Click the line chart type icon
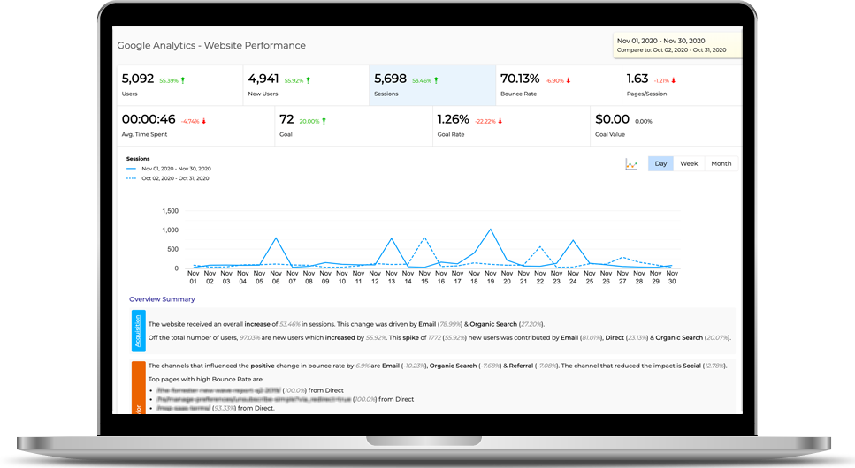Screen dimensions: 855x468 click(x=631, y=164)
